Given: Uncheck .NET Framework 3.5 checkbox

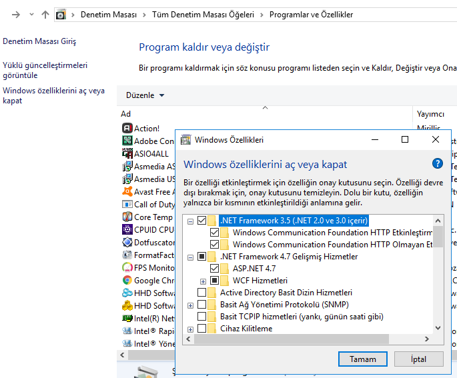Looking at the screenshot, I should (201, 220).
